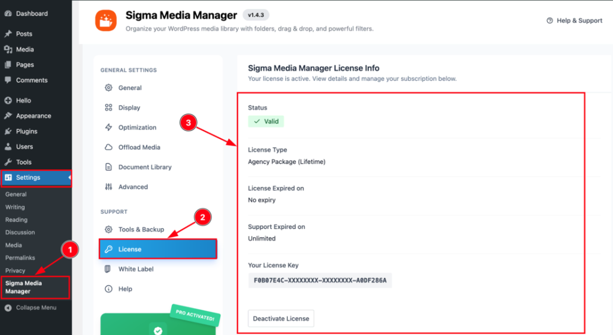Image resolution: width=613 pixels, height=335 pixels.
Task: Click the PRO ACTIVATED ribbon banner
Action: tap(195, 315)
